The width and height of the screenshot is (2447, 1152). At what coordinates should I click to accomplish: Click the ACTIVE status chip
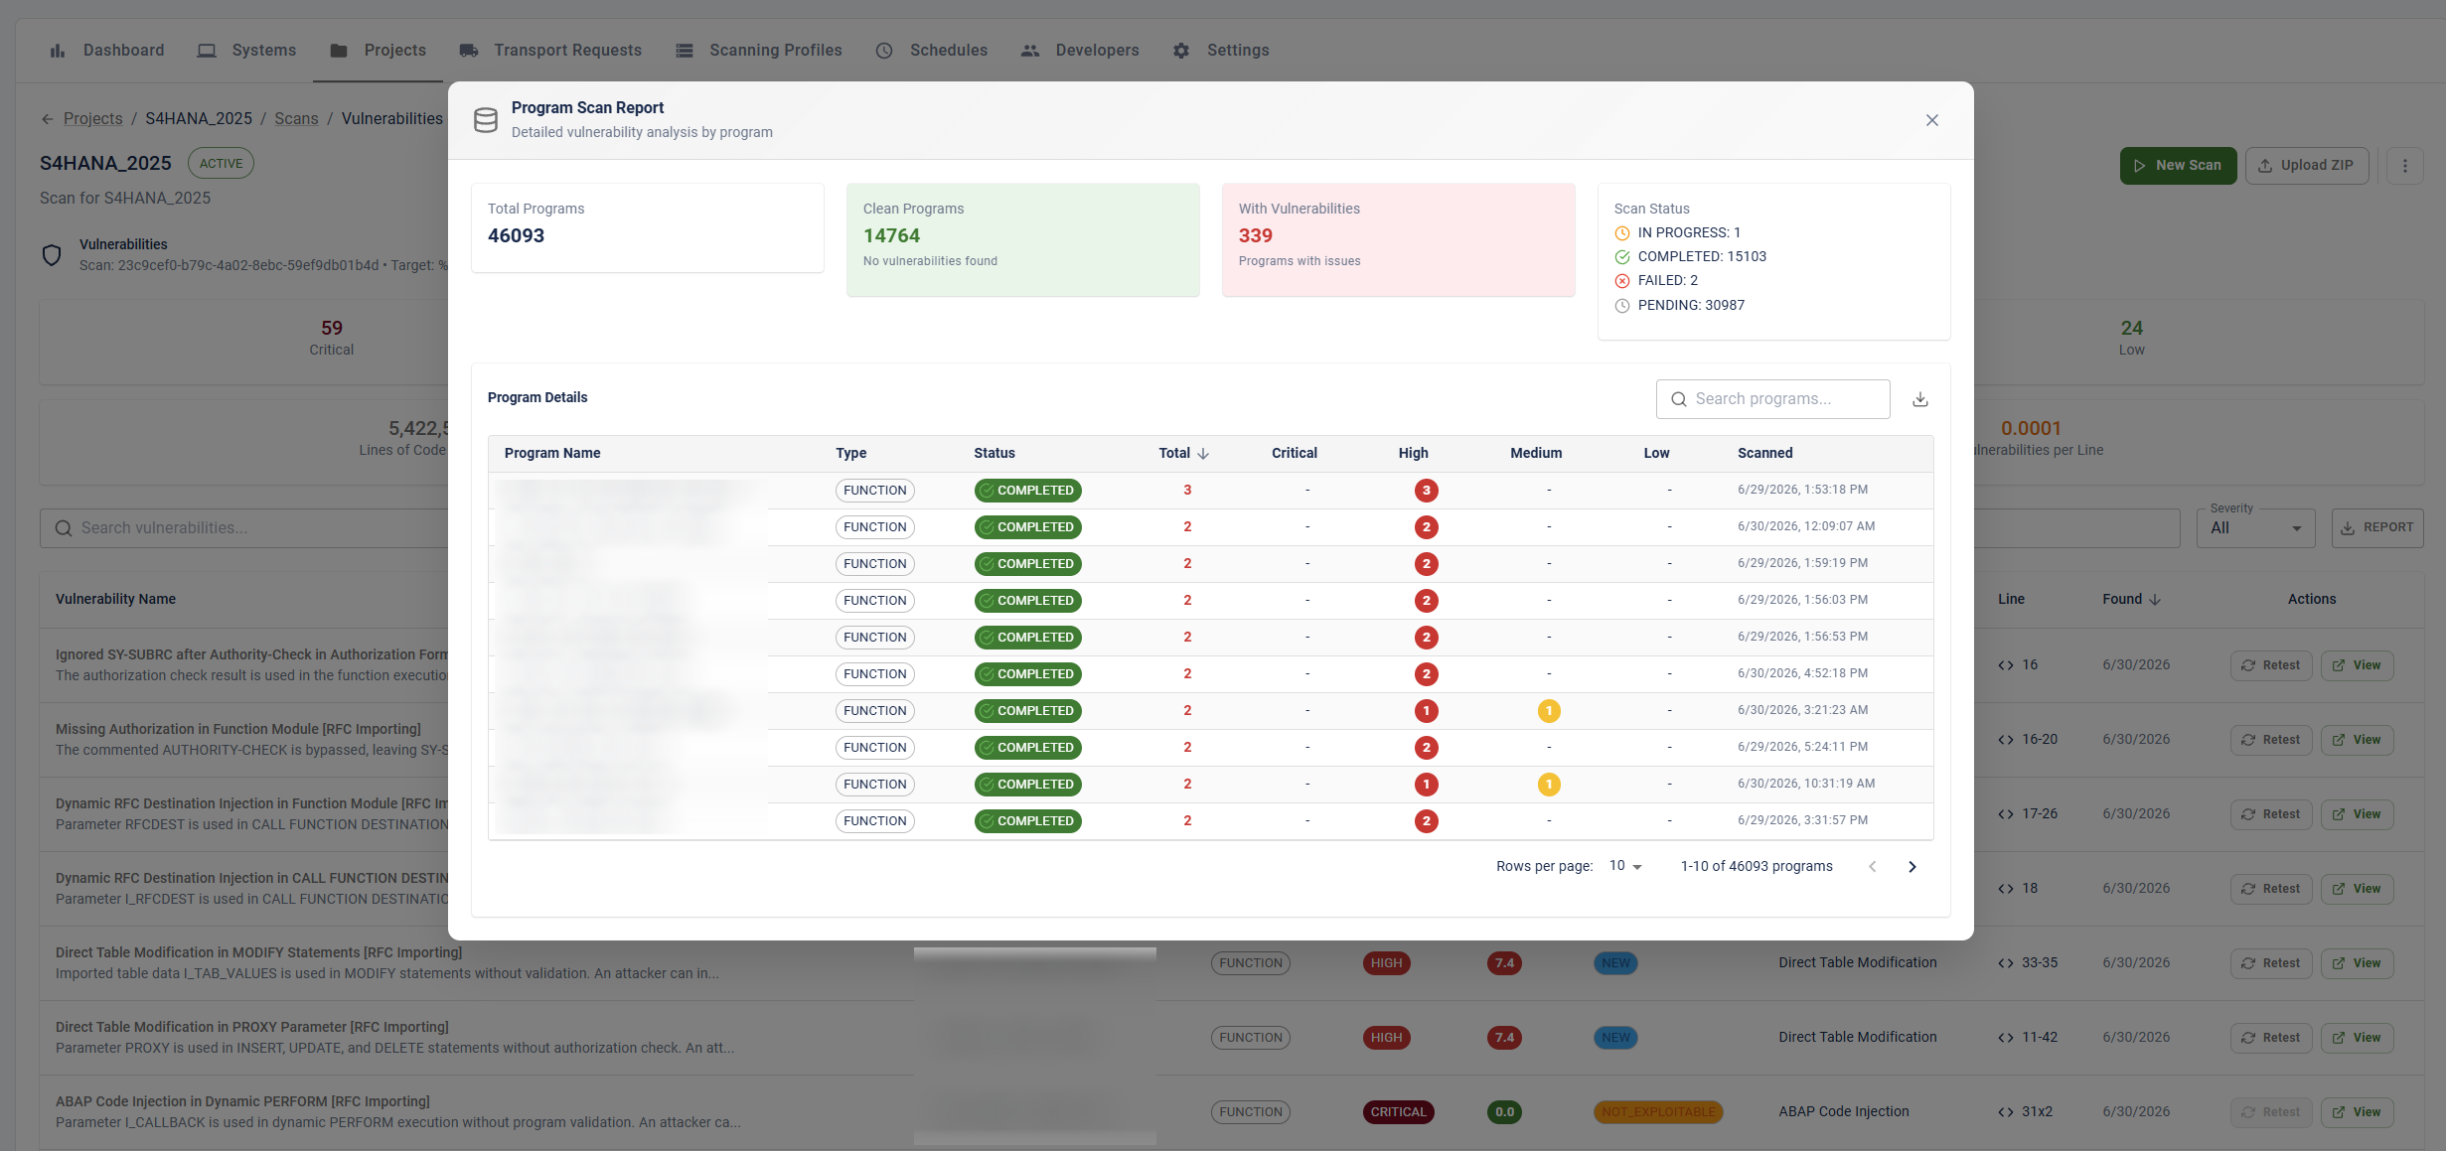pos(221,164)
